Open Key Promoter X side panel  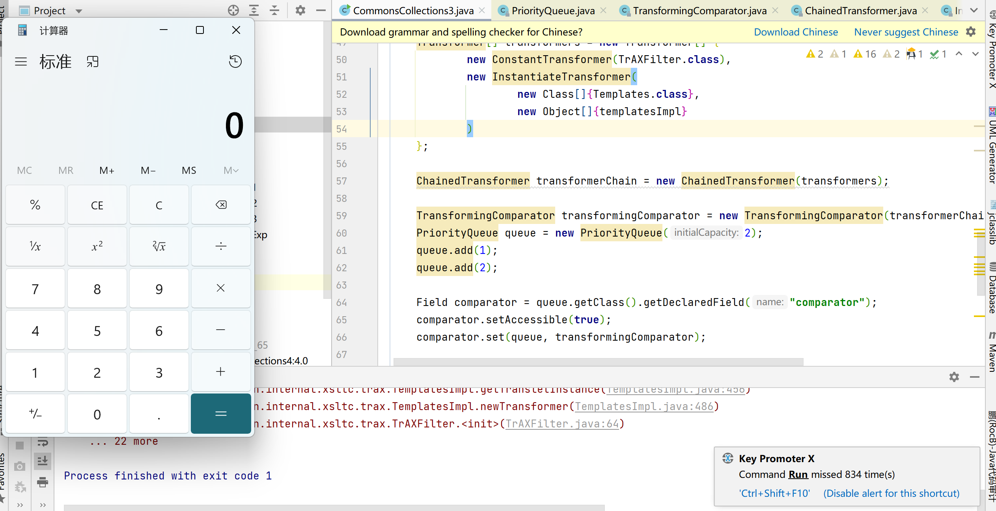coord(992,50)
